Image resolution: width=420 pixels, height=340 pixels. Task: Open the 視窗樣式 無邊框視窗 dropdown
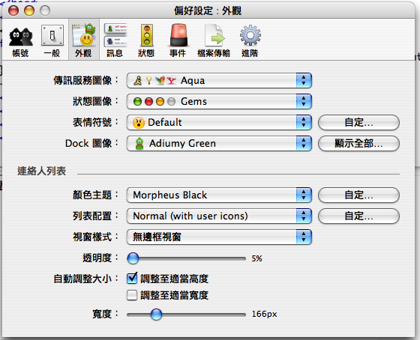(x=219, y=237)
